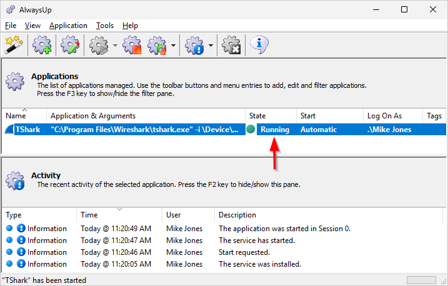Click the Remove Application gear icon
This screenshot has width=448, height=286.
tap(231, 45)
